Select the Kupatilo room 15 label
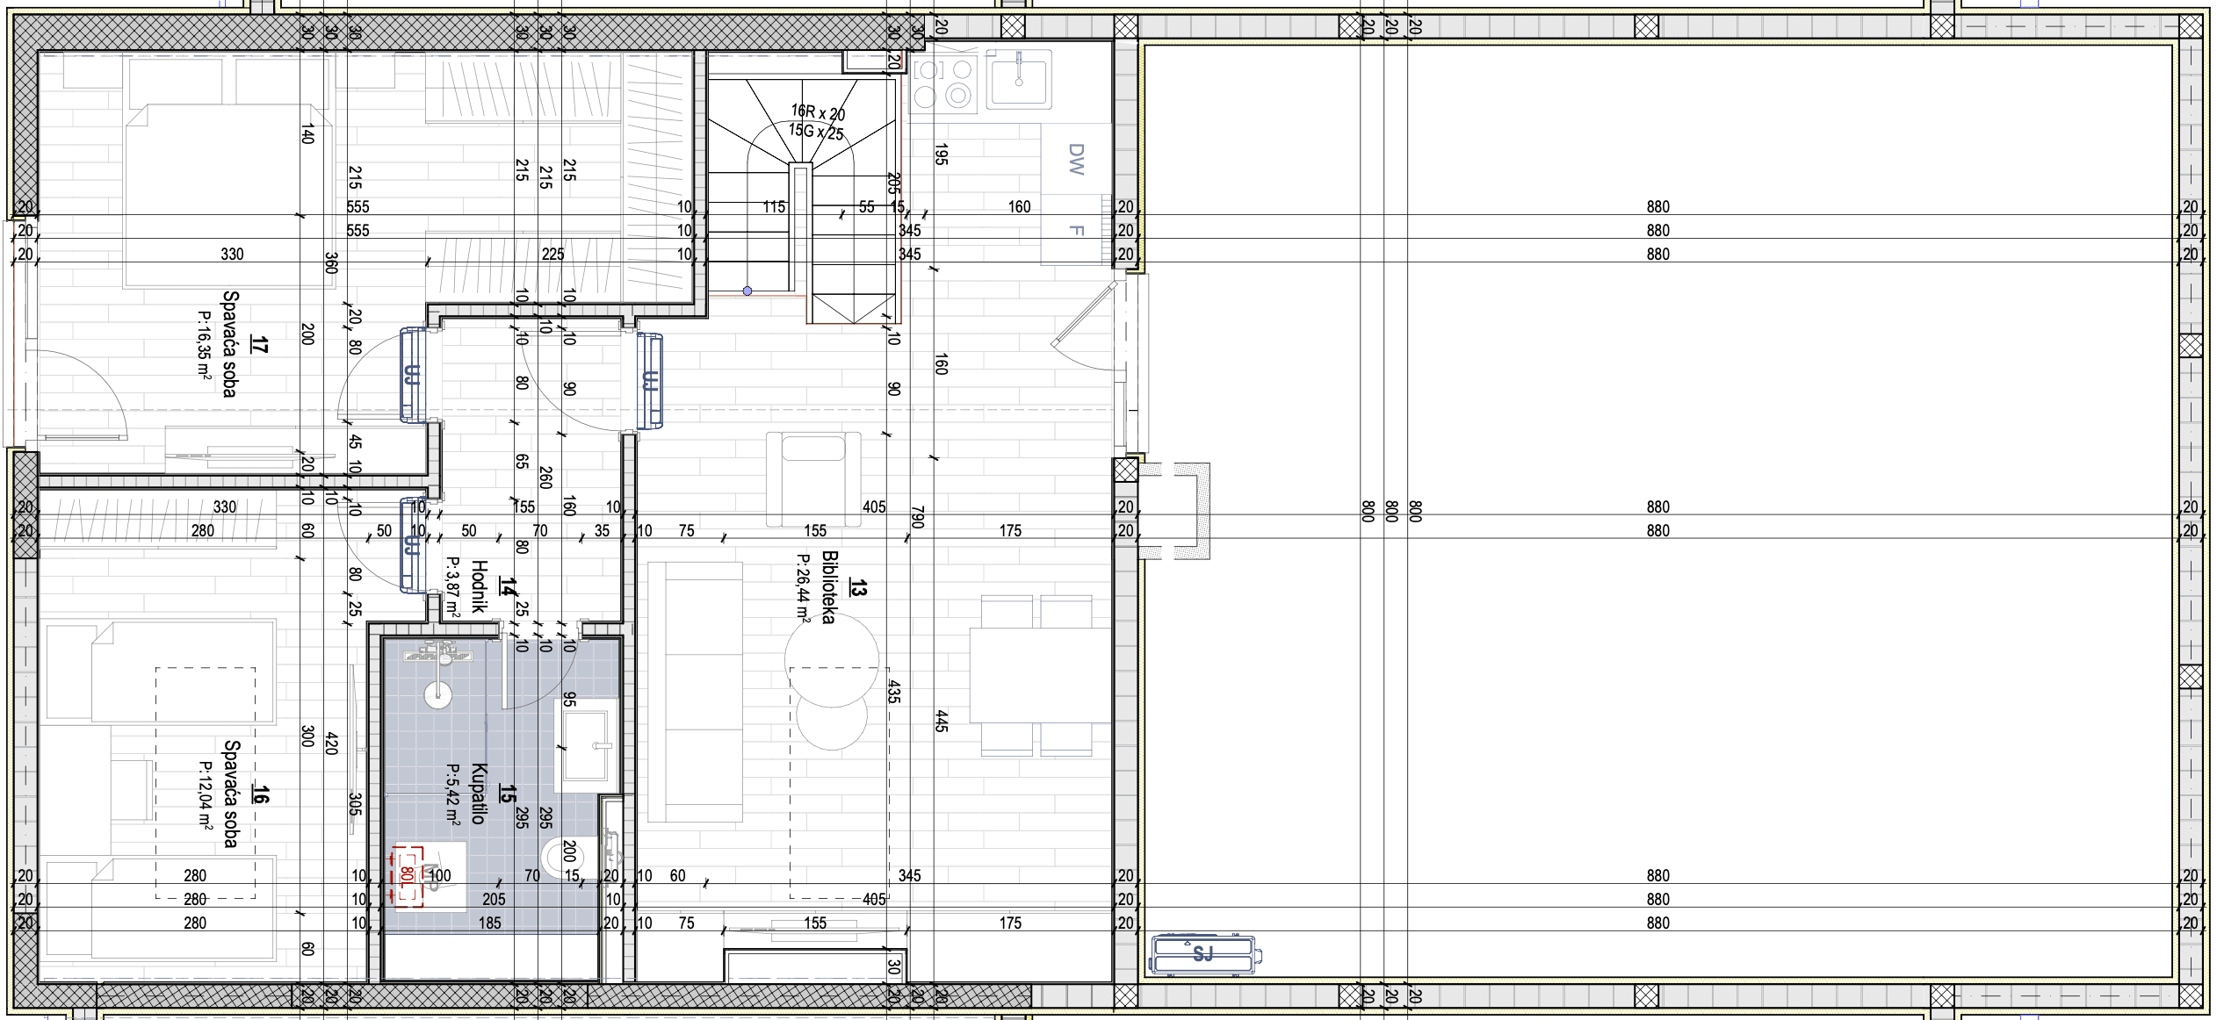This screenshot has width=2217, height=1020. point(479,793)
